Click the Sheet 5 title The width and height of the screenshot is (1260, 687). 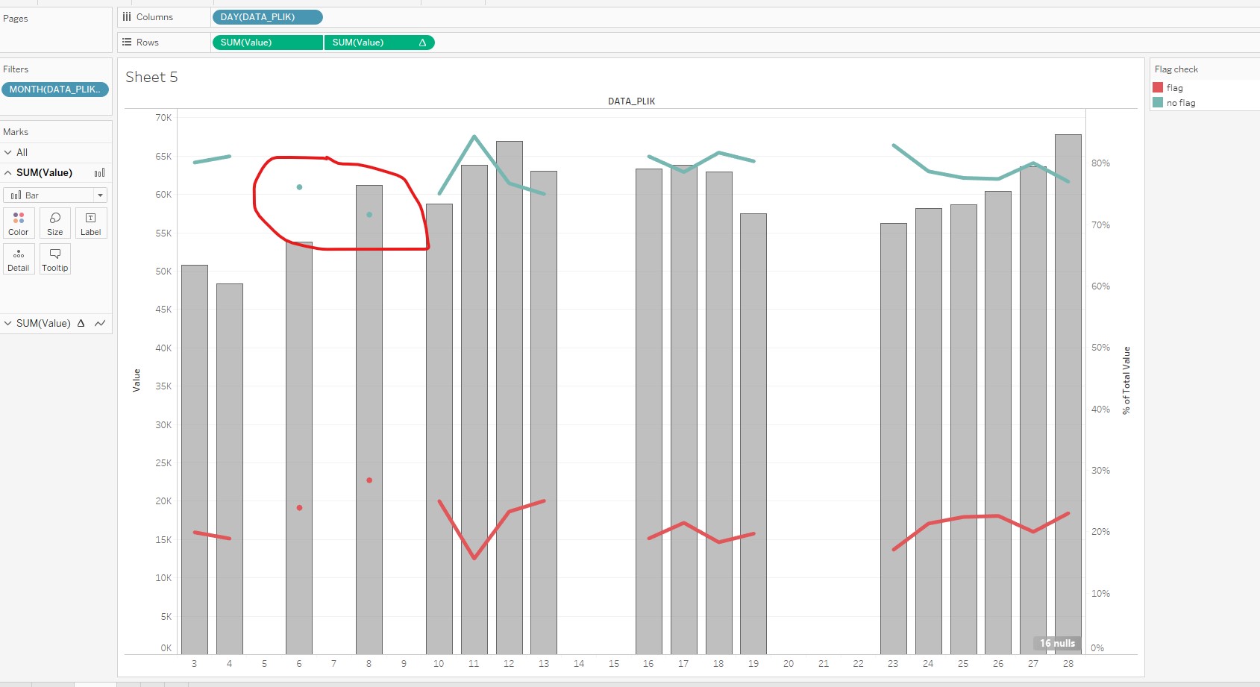click(x=151, y=77)
